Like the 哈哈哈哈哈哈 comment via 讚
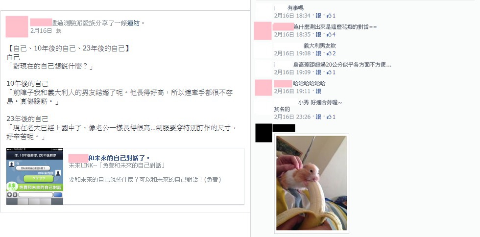Viewport: 480px width, 237px height. click(x=318, y=91)
